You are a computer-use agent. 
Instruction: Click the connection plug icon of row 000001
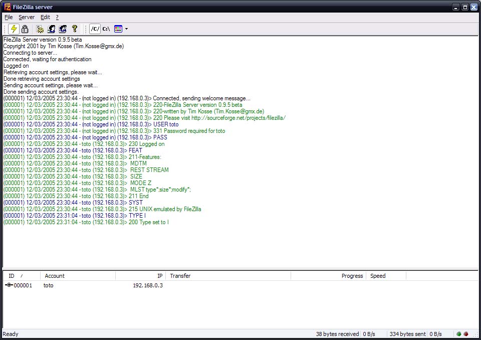(9, 285)
